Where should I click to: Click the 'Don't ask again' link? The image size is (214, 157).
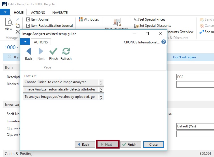184,57
